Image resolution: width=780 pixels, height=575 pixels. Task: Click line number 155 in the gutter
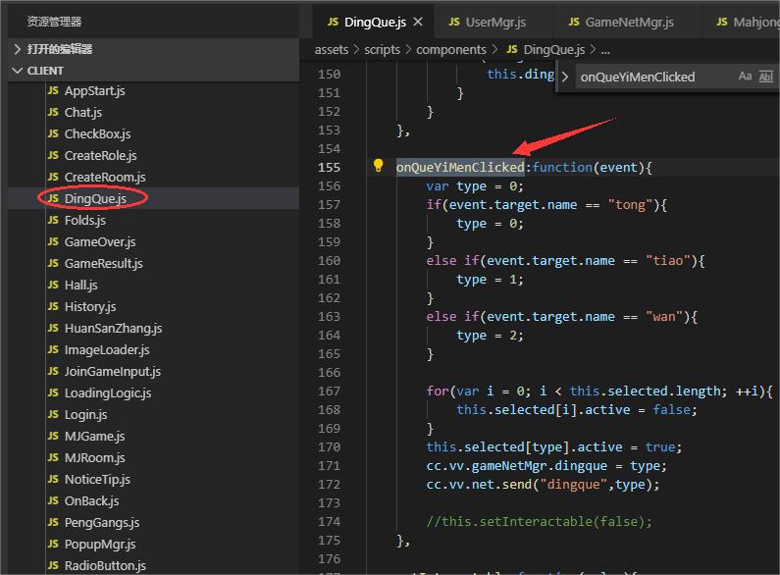330,167
